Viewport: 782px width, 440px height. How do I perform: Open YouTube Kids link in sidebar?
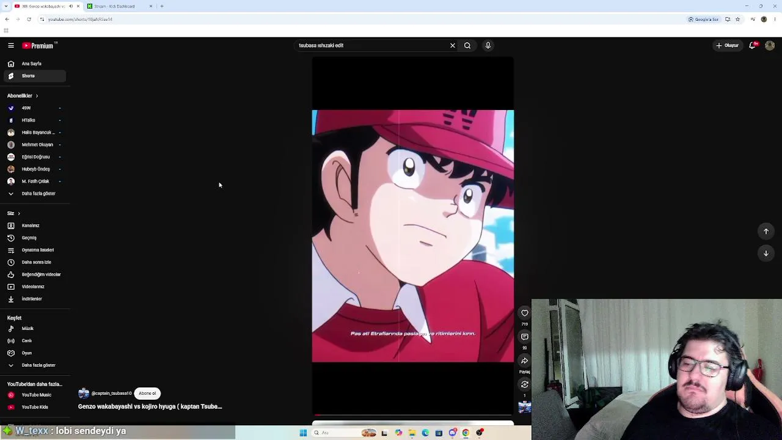(35, 407)
